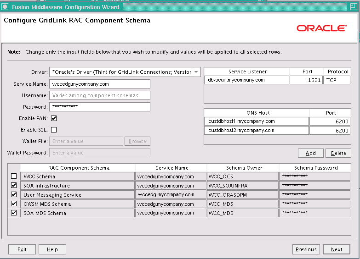Click the 1521 port cell
The image size is (360, 259).
pyautogui.click(x=306, y=80)
